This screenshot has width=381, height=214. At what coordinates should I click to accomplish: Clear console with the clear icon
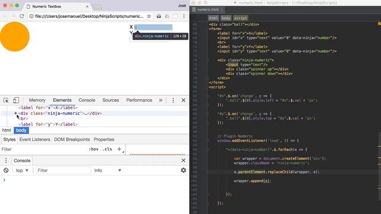pyautogui.click(x=6, y=171)
